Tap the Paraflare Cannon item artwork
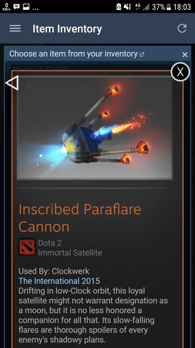Viewport: 195px width, 348px height. pos(94,128)
